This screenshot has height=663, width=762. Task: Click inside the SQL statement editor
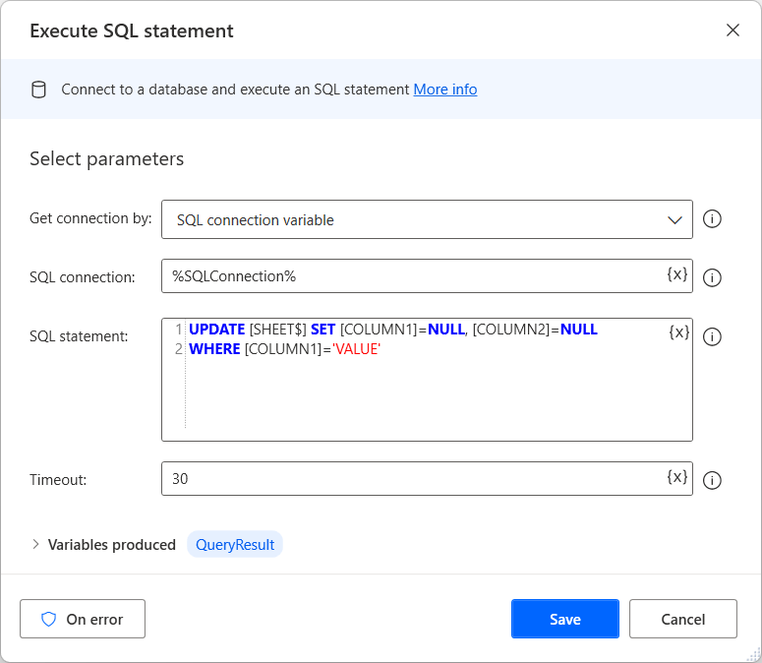tap(427, 380)
